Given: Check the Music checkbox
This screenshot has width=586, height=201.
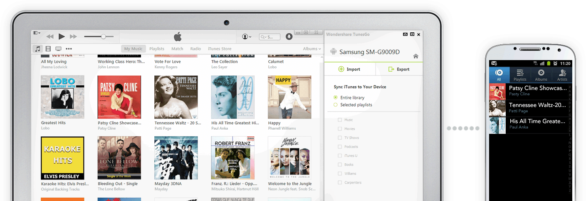Looking at the screenshot, I should 340,120.
